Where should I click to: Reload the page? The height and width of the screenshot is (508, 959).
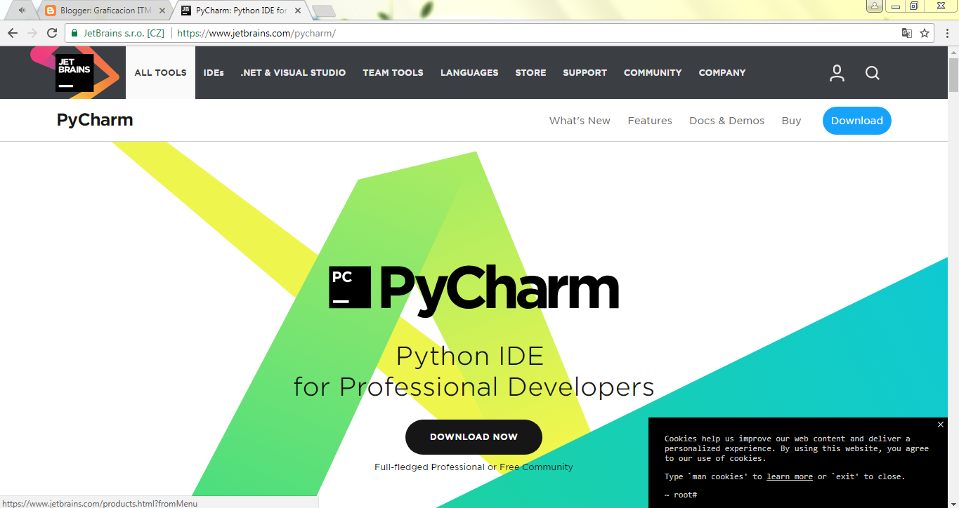(x=52, y=33)
